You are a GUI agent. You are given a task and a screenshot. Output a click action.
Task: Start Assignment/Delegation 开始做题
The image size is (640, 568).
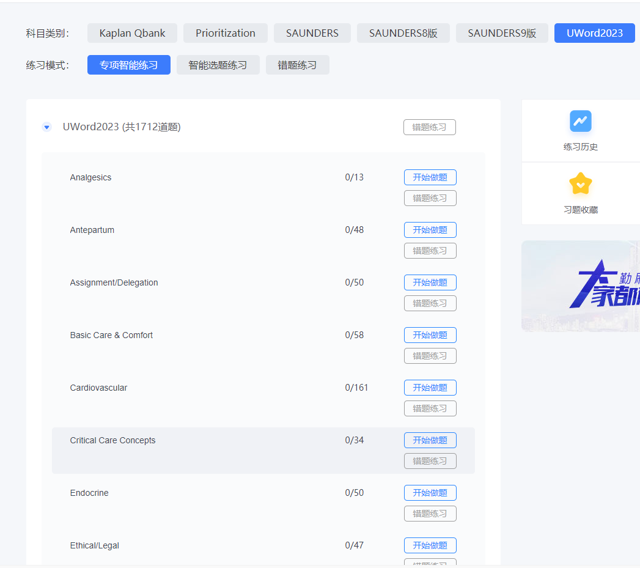pyautogui.click(x=430, y=282)
